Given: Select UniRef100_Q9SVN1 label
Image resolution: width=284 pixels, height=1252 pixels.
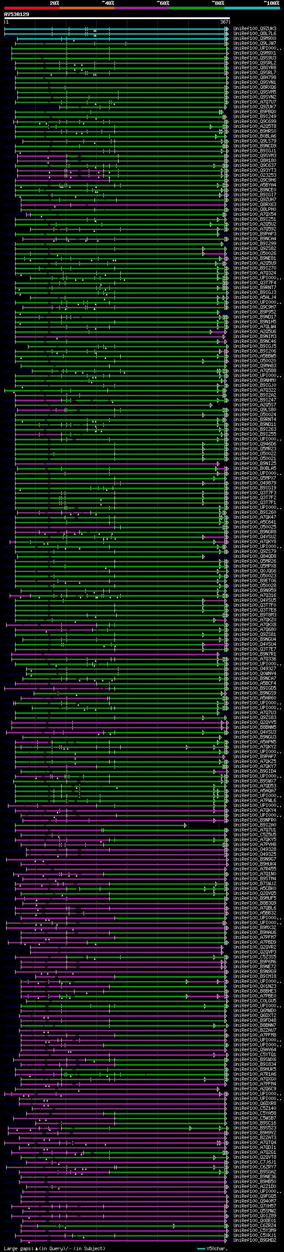Looking at the screenshot, I should 255,83.
